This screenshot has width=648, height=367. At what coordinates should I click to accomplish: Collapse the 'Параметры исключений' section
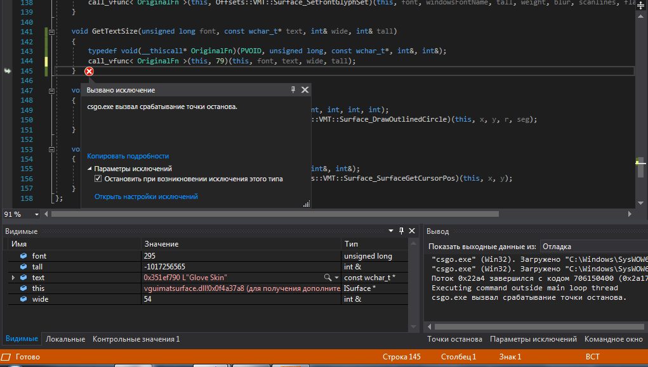(x=90, y=169)
